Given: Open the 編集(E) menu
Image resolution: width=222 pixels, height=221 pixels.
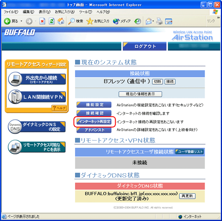Looking at the screenshot, I should [x=28, y=12].
